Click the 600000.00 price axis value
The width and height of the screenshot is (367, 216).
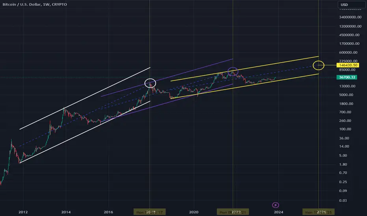[x=348, y=52]
